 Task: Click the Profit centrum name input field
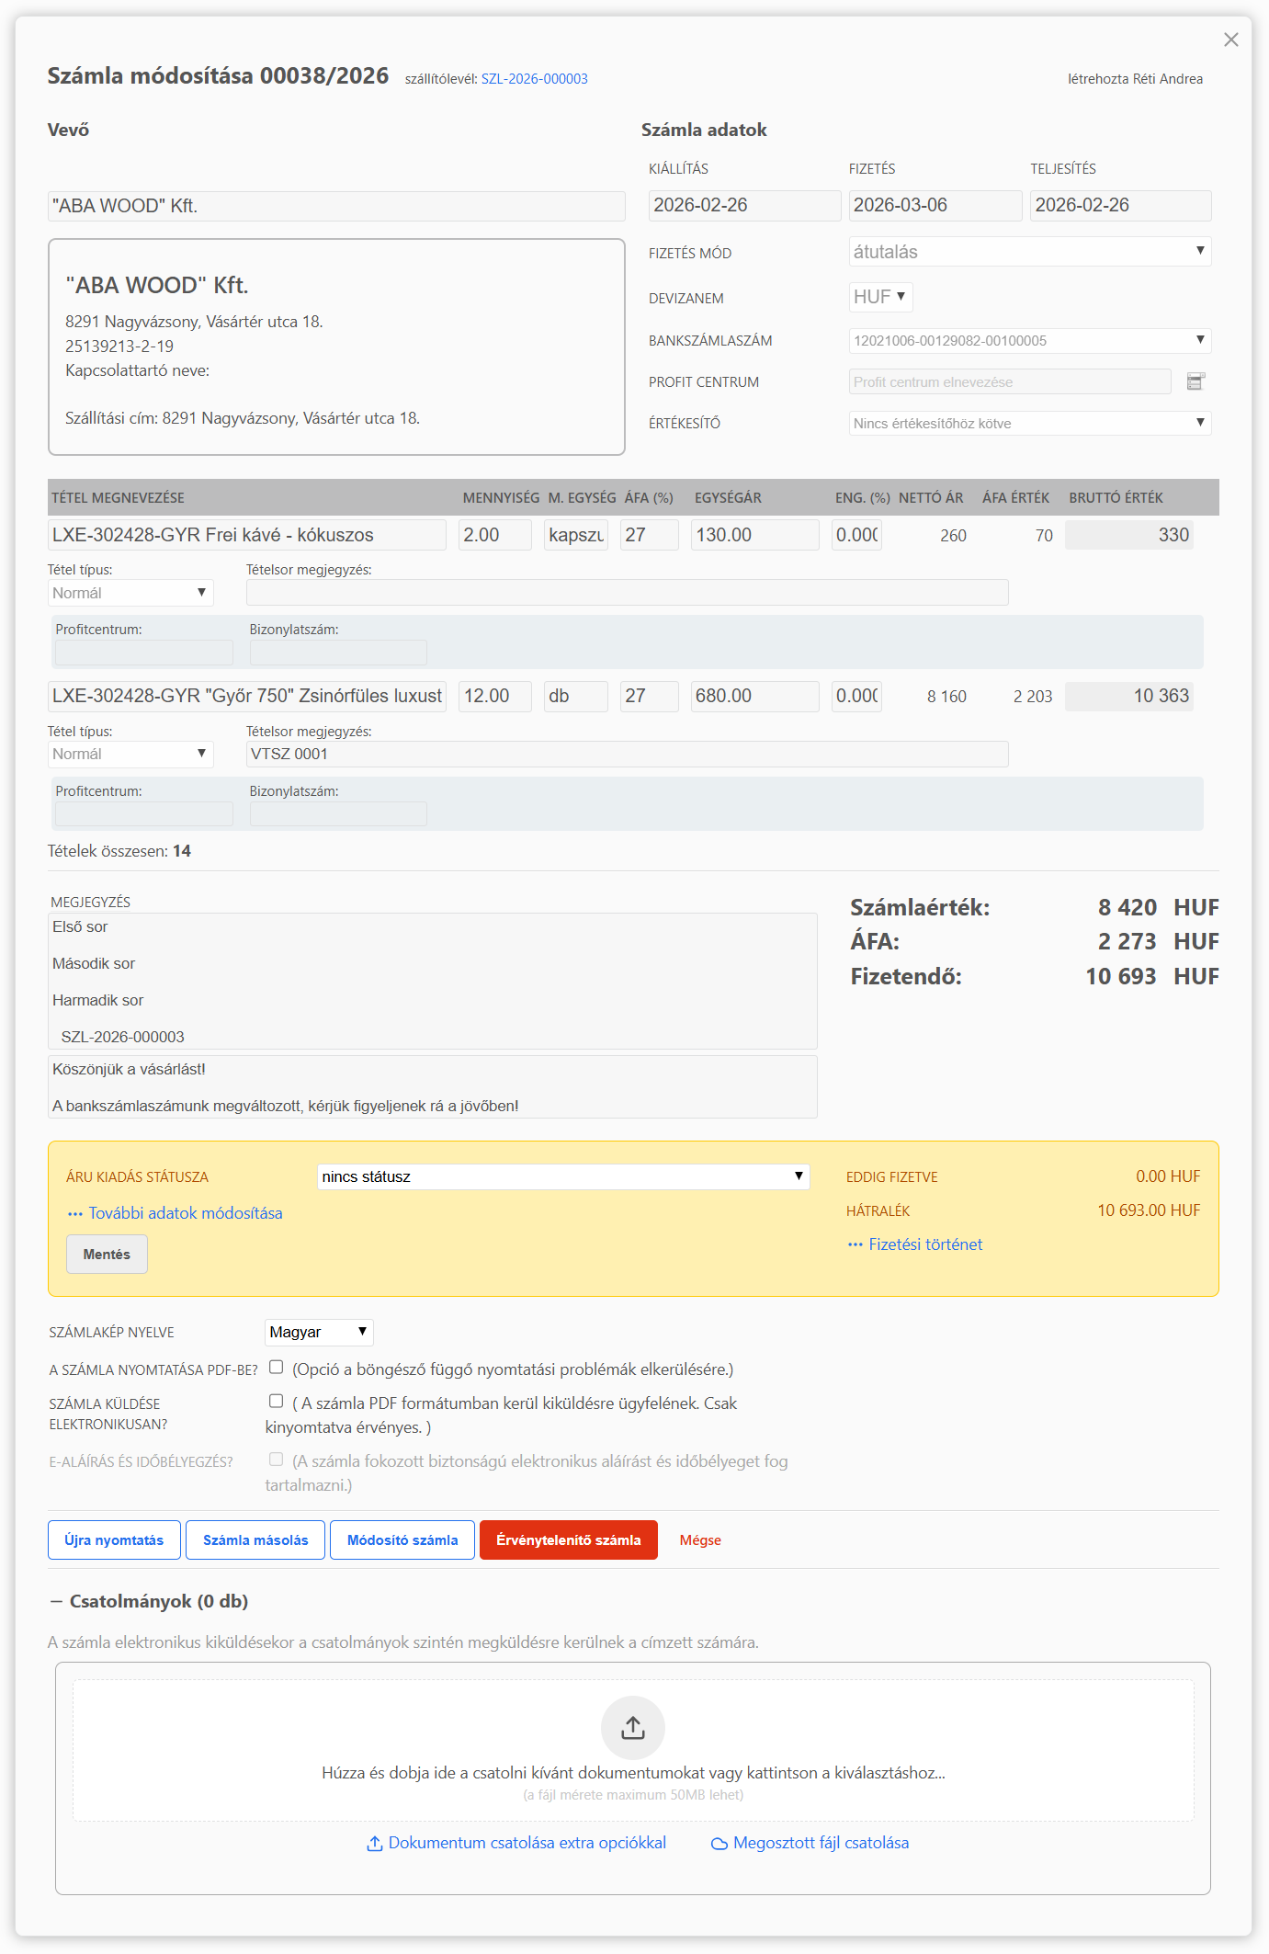coord(1009,382)
